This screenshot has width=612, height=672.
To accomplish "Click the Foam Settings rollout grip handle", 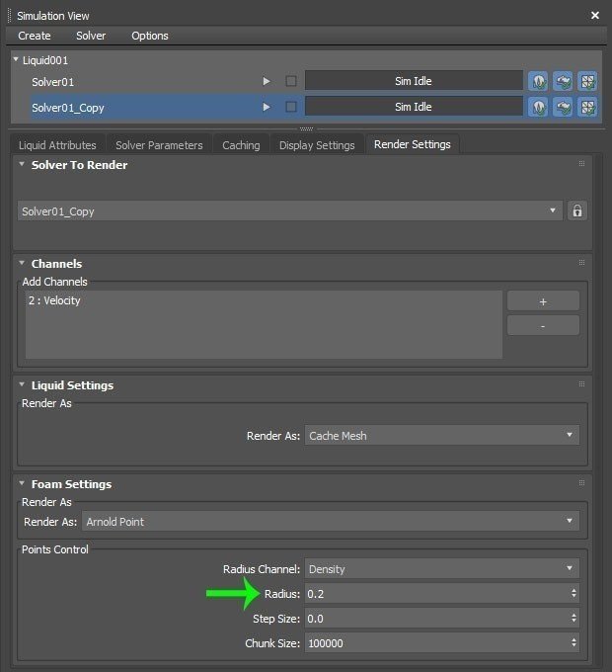I will 581,483.
